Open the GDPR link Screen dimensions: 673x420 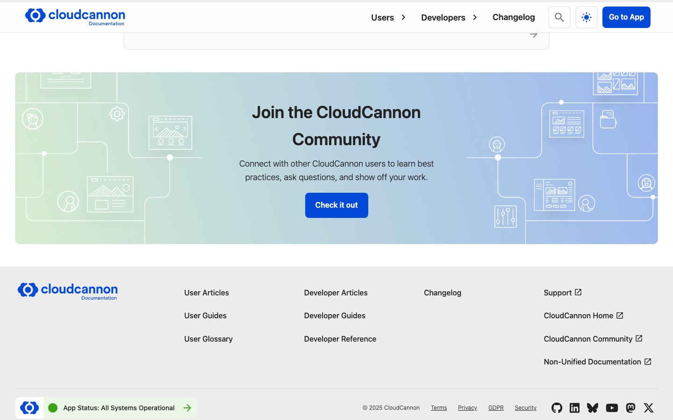coord(496,408)
